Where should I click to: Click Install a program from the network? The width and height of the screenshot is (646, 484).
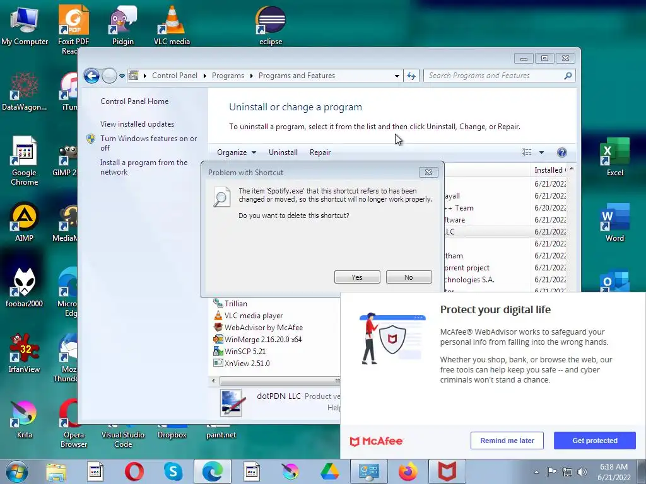click(144, 167)
